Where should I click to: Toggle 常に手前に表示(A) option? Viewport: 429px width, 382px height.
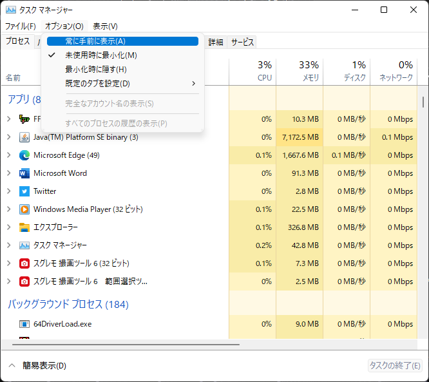coord(122,41)
